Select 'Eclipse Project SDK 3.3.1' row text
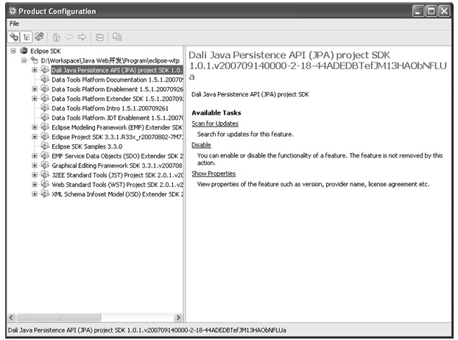The height and width of the screenshot is (340, 458). tap(117, 137)
